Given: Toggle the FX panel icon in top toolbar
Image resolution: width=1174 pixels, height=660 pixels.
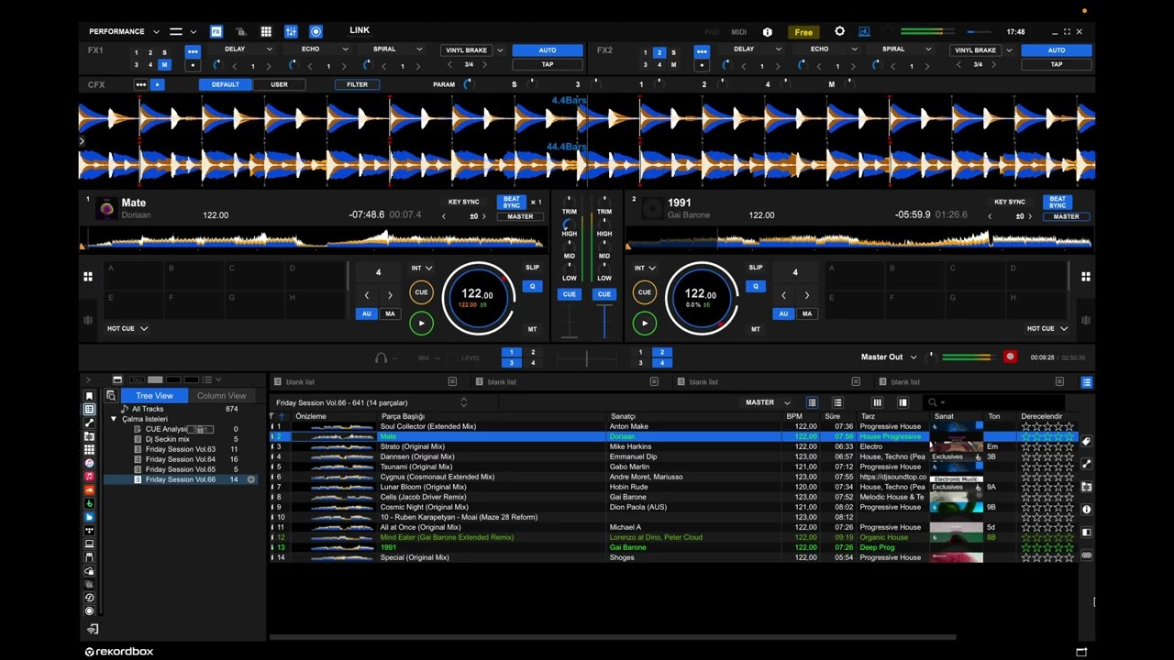Looking at the screenshot, I should tap(216, 31).
